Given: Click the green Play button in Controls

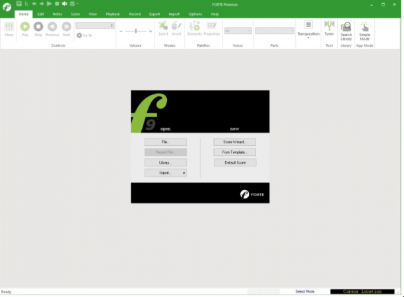Looking at the screenshot, I should point(25,29).
